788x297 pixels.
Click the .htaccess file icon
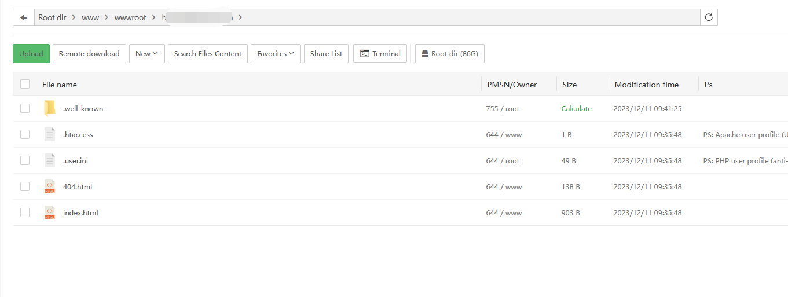click(50, 134)
